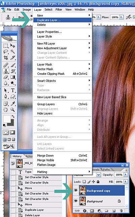
Task: Select the Custom Shape tool
Action: coord(12,96)
